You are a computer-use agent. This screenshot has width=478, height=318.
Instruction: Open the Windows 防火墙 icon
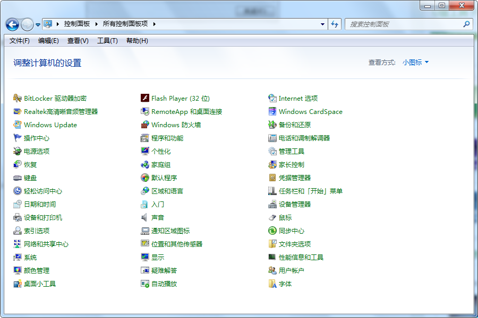(x=145, y=125)
